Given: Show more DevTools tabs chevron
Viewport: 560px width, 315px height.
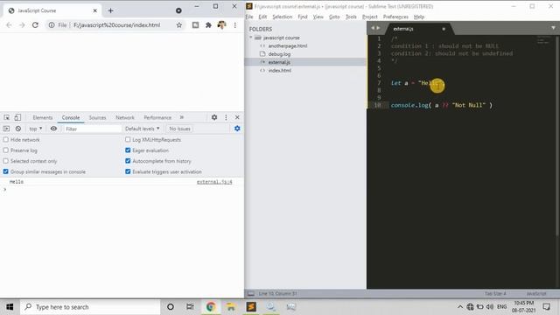Looking at the screenshot, I should point(182,117).
